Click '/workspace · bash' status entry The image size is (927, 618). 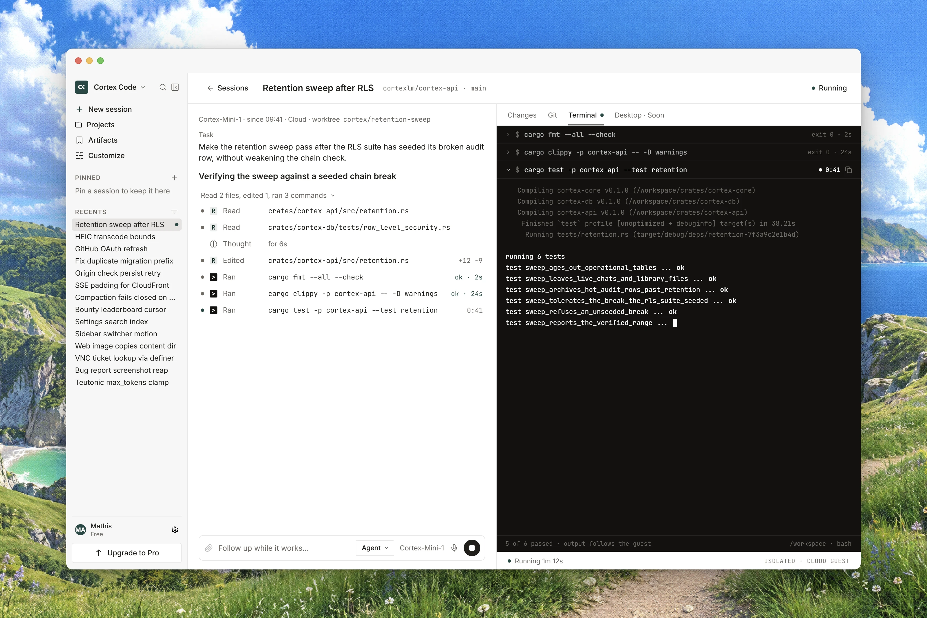821,544
